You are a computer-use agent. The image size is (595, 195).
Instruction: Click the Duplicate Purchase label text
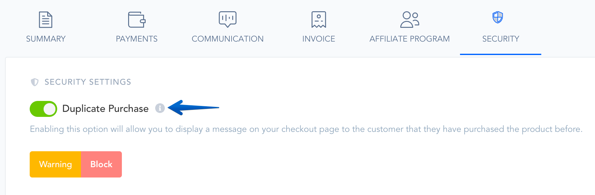click(x=105, y=108)
